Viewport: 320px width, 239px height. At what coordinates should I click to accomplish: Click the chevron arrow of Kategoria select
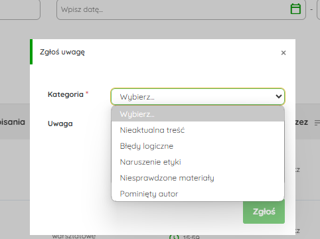click(279, 96)
